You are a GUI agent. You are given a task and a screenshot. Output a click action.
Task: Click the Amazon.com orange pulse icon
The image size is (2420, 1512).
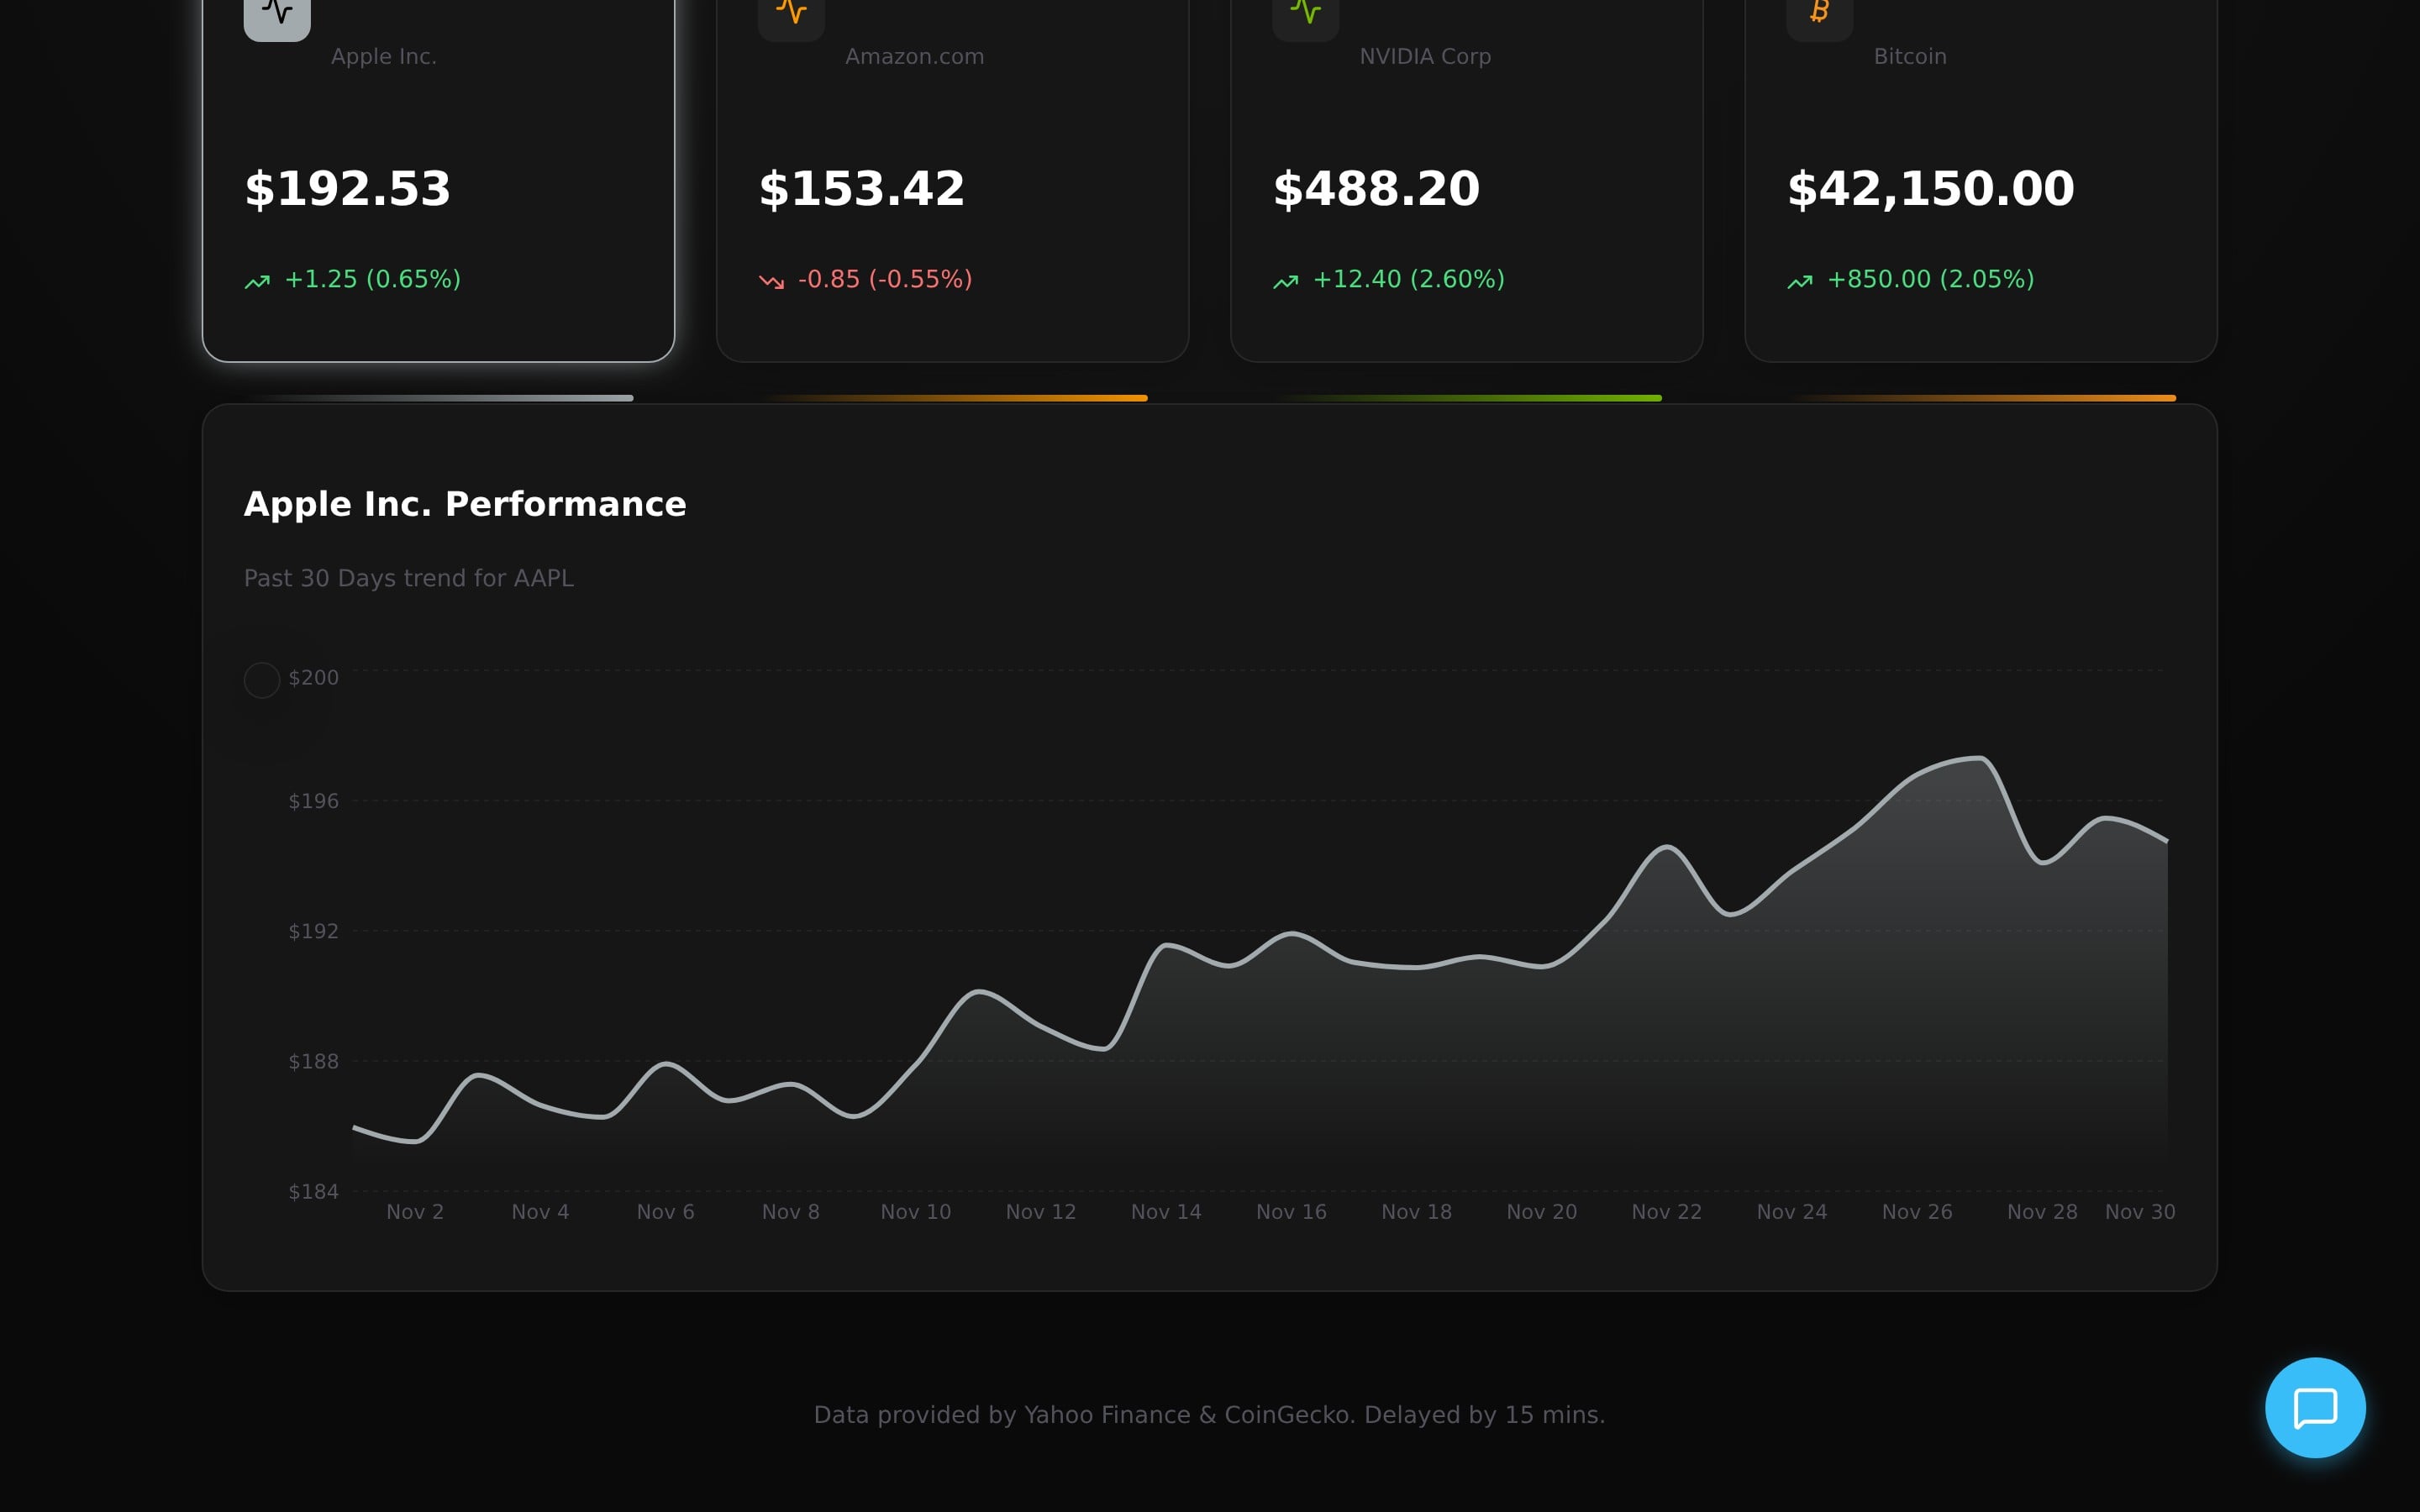pos(791,13)
